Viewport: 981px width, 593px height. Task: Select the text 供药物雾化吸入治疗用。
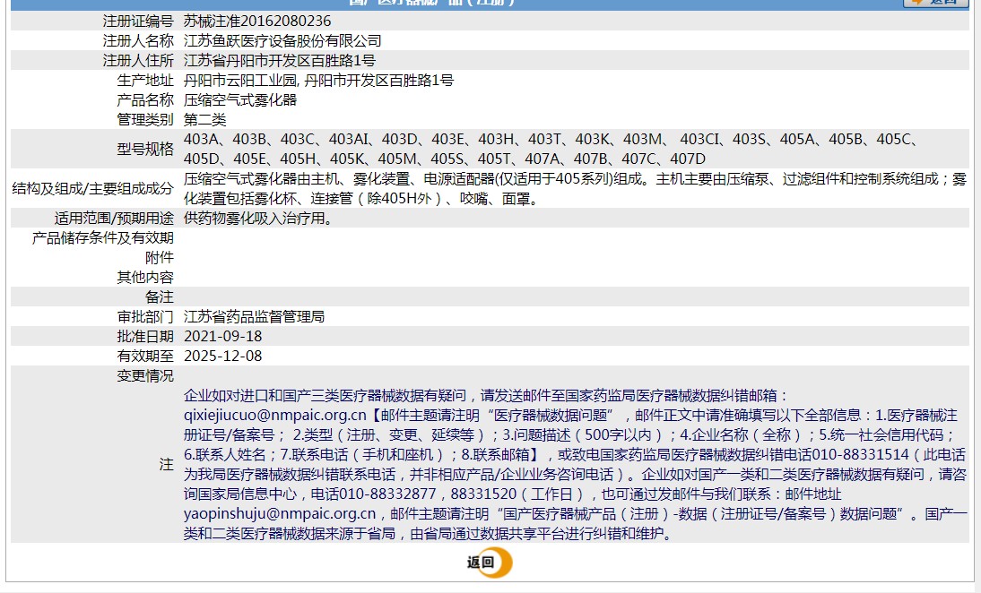click(x=258, y=218)
